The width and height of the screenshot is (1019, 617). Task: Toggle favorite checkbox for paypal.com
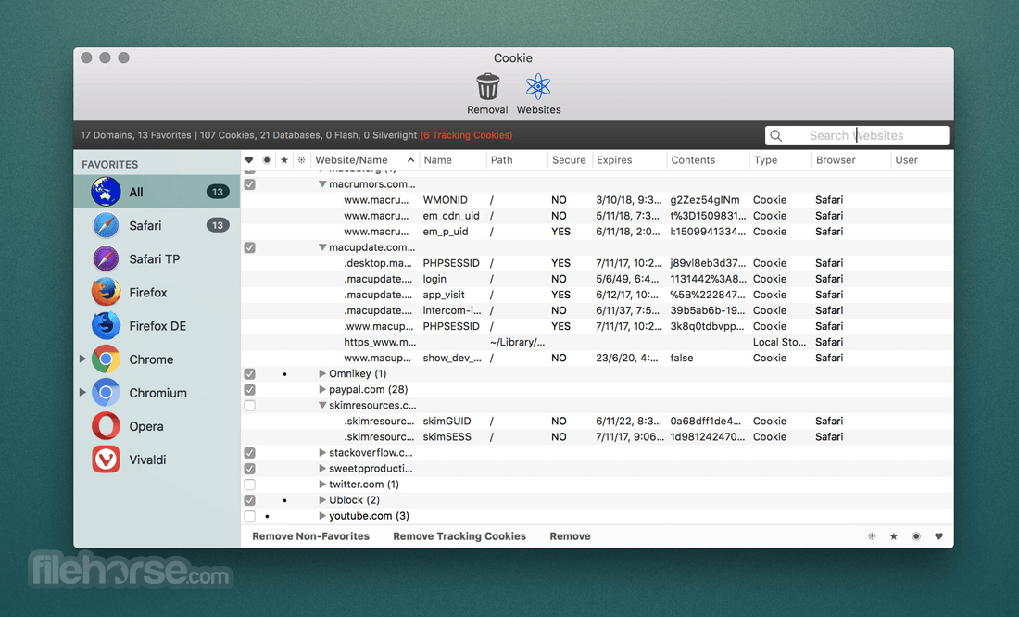tap(249, 389)
